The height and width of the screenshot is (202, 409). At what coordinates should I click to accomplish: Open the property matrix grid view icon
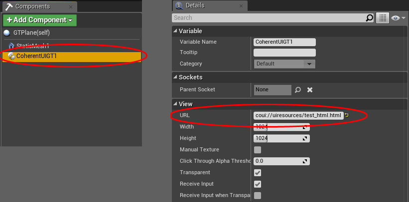tap(382, 18)
